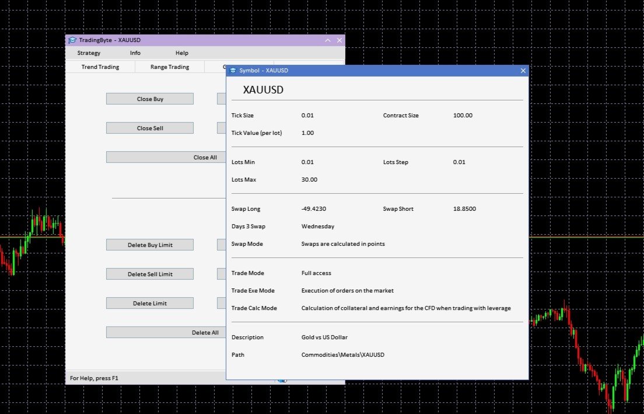This screenshot has width=644, height=414.
Task: Select 'Swaps are calculated in points' text
Action: point(343,244)
